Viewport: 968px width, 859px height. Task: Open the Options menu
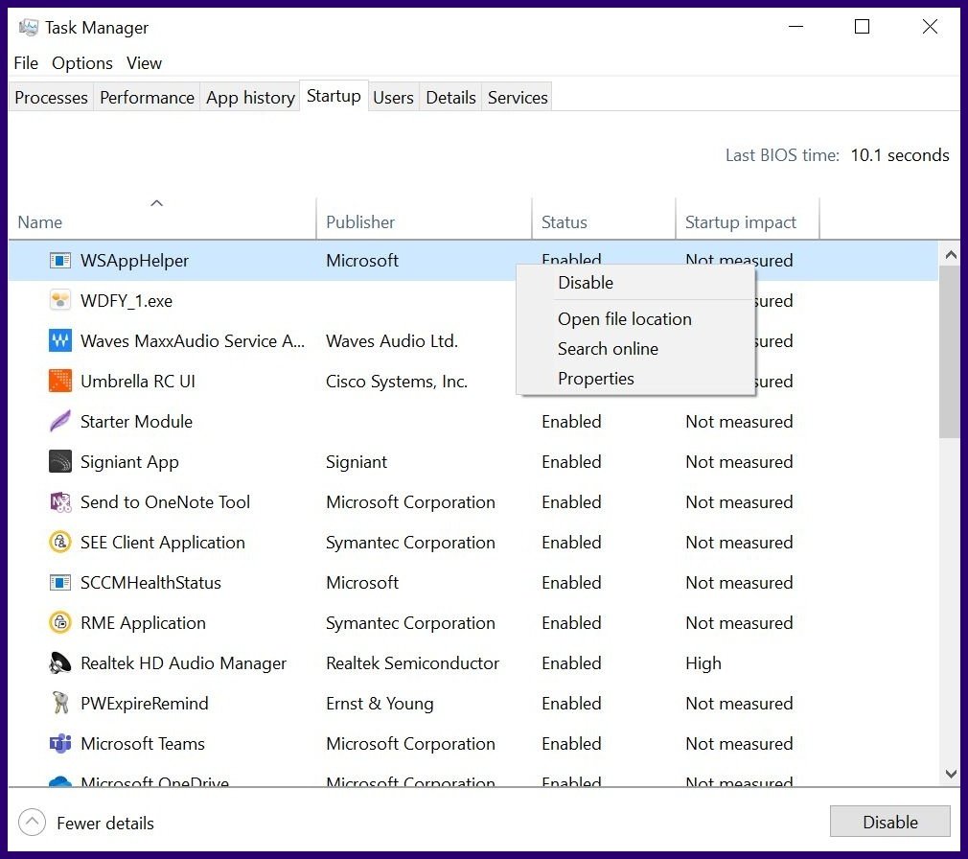(82, 63)
